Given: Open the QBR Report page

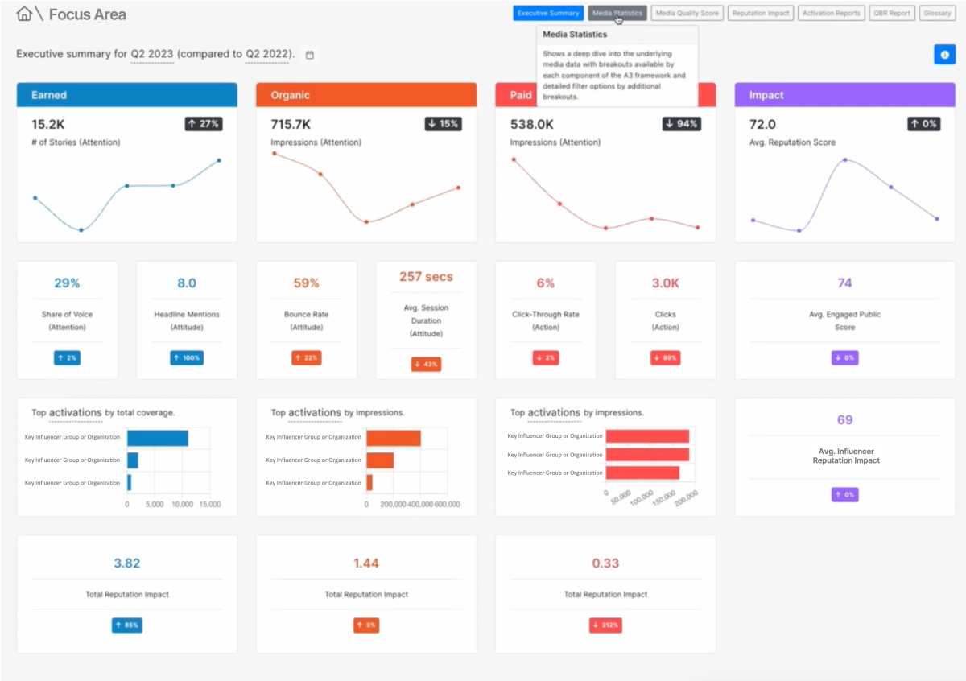Looking at the screenshot, I should point(892,13).
